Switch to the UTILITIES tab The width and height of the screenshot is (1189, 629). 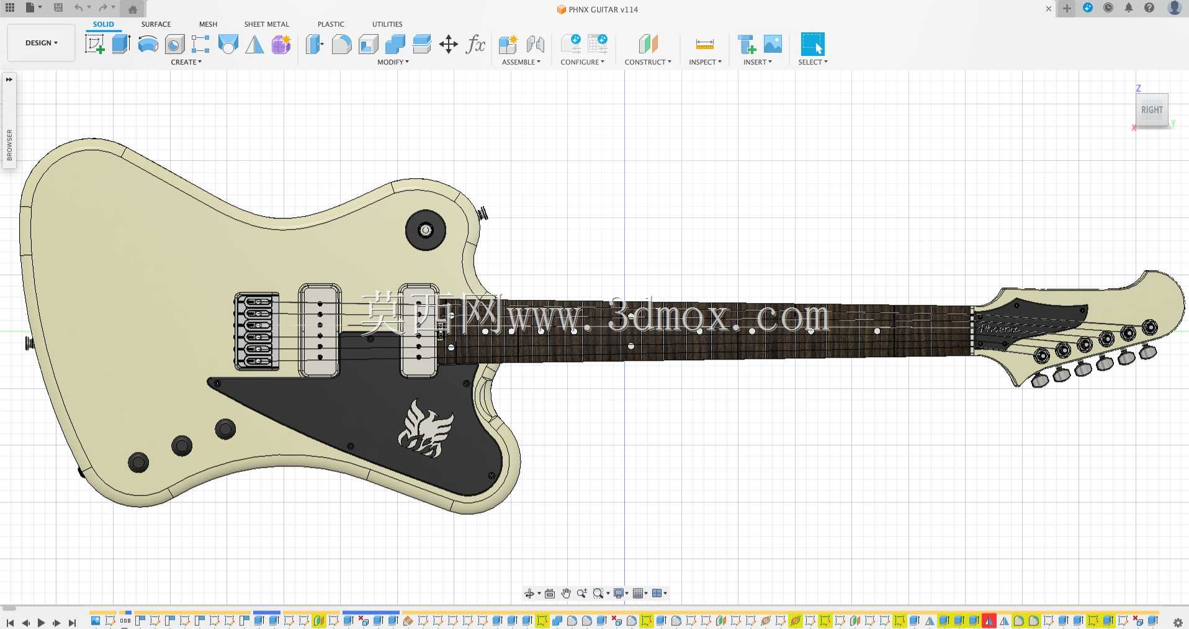(387, 24)
